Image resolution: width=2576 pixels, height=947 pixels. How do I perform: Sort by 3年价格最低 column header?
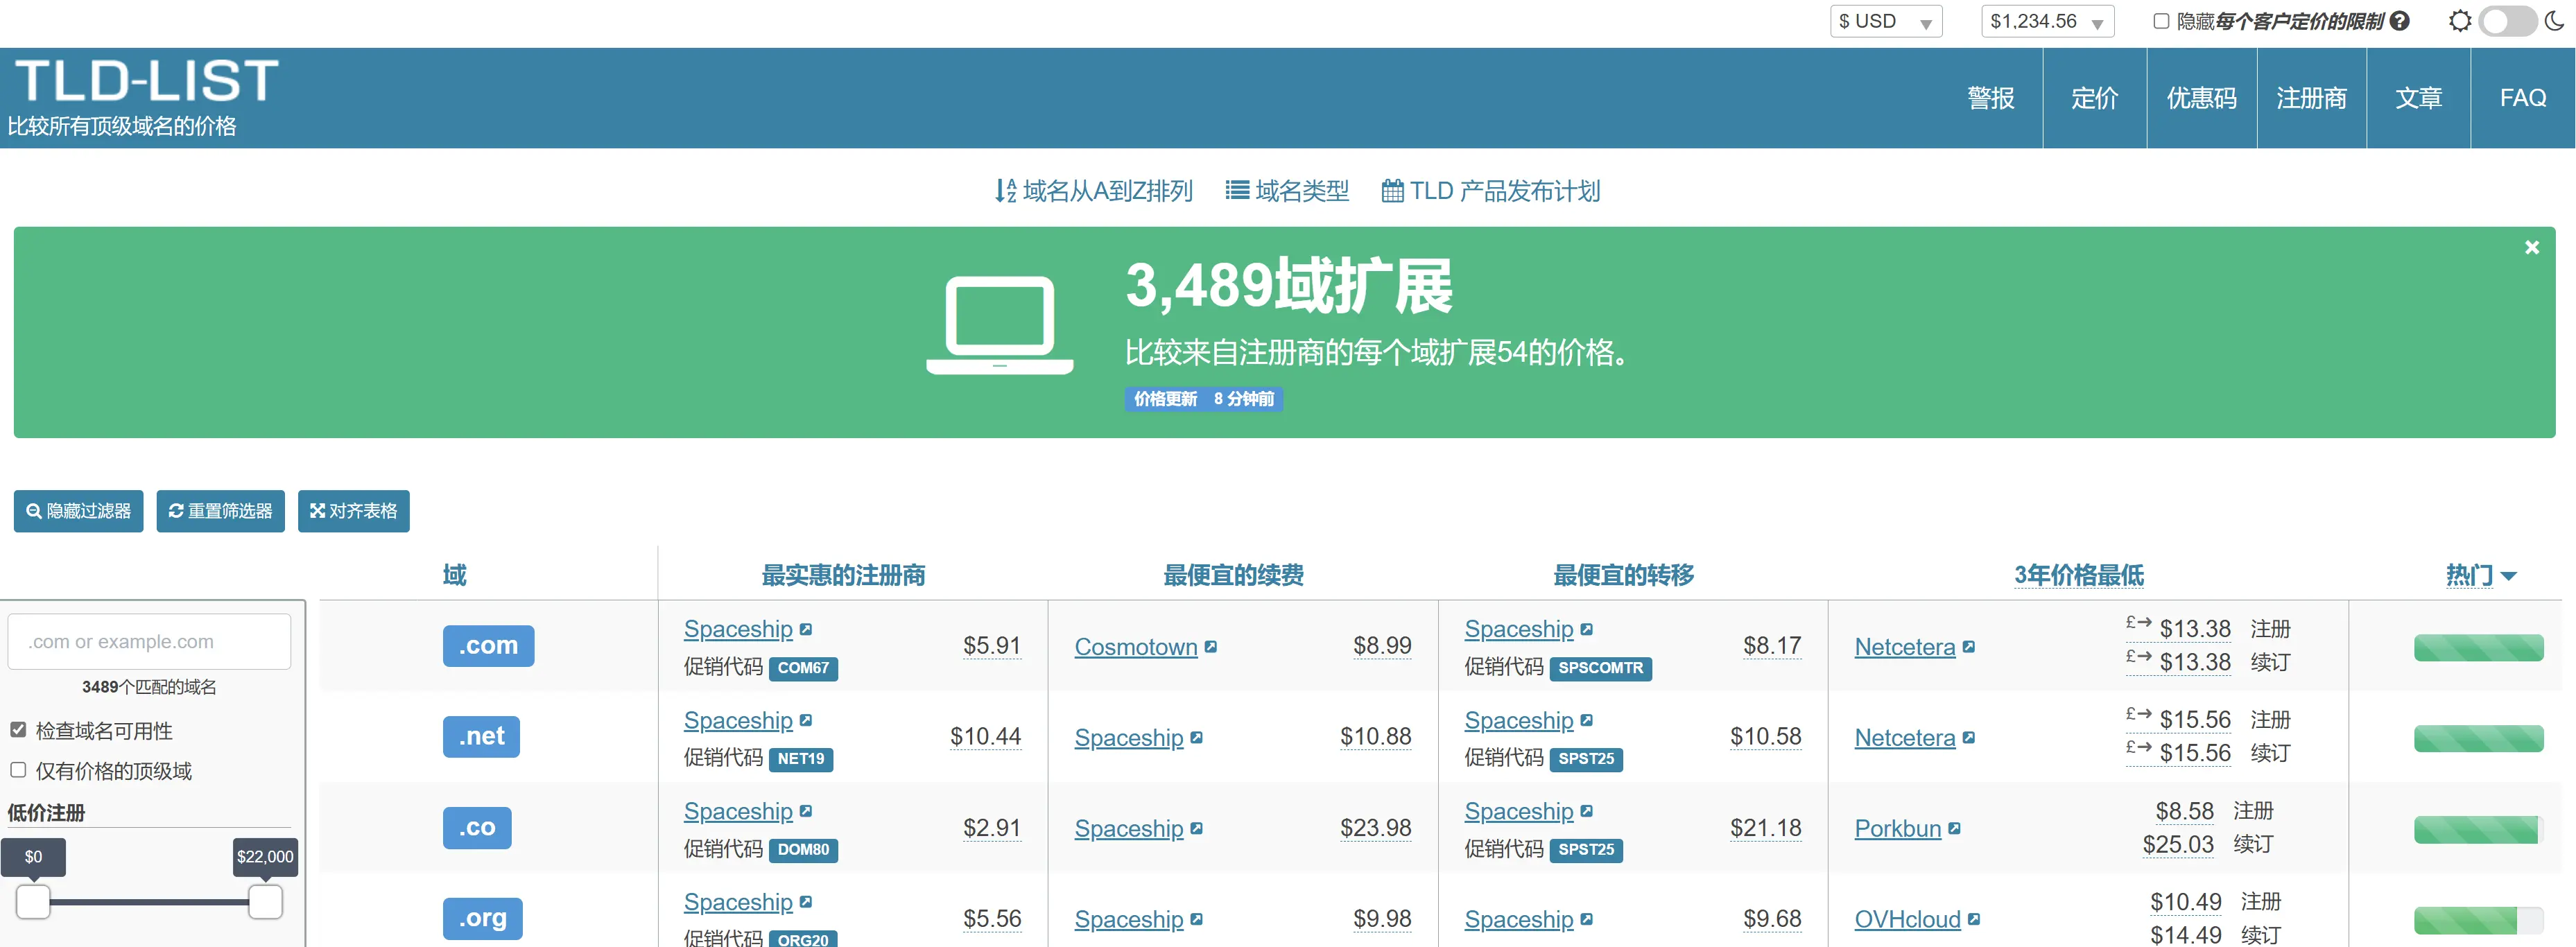pos(2078,575)
